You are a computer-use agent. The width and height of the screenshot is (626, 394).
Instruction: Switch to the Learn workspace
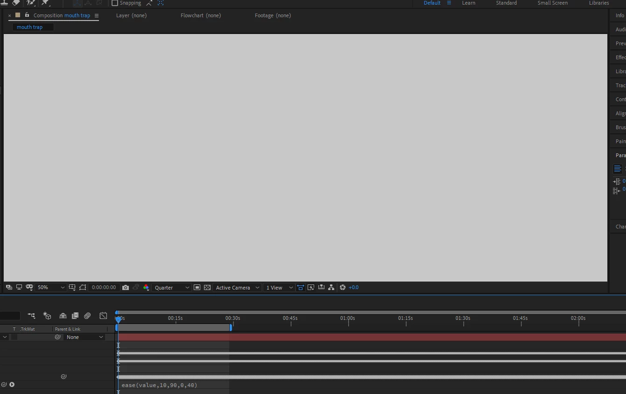(469, 3)
